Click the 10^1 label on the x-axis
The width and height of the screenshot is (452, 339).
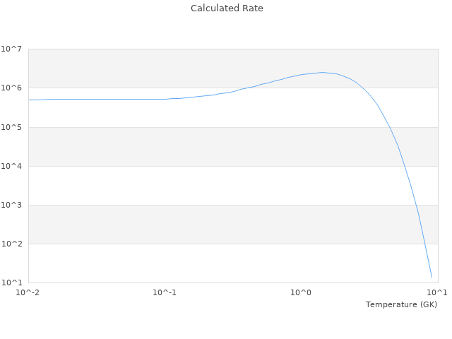437,292
